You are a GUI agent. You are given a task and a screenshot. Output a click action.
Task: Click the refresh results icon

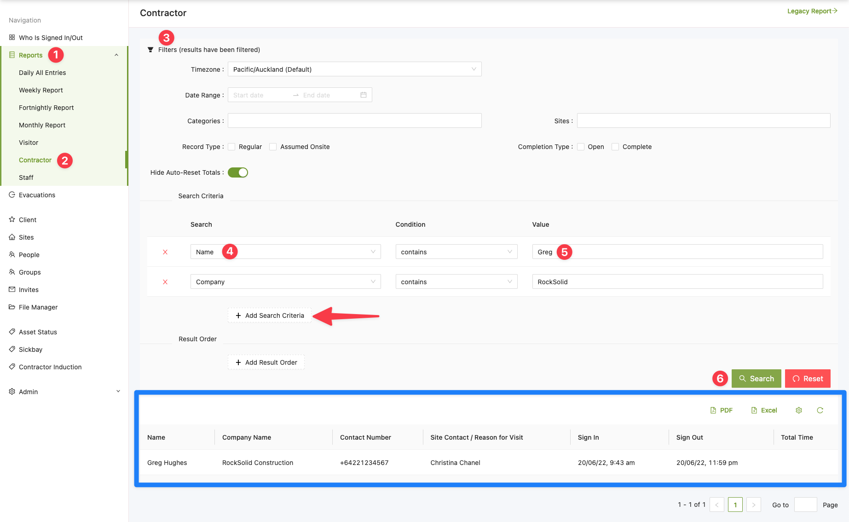(x=820, y=410)
